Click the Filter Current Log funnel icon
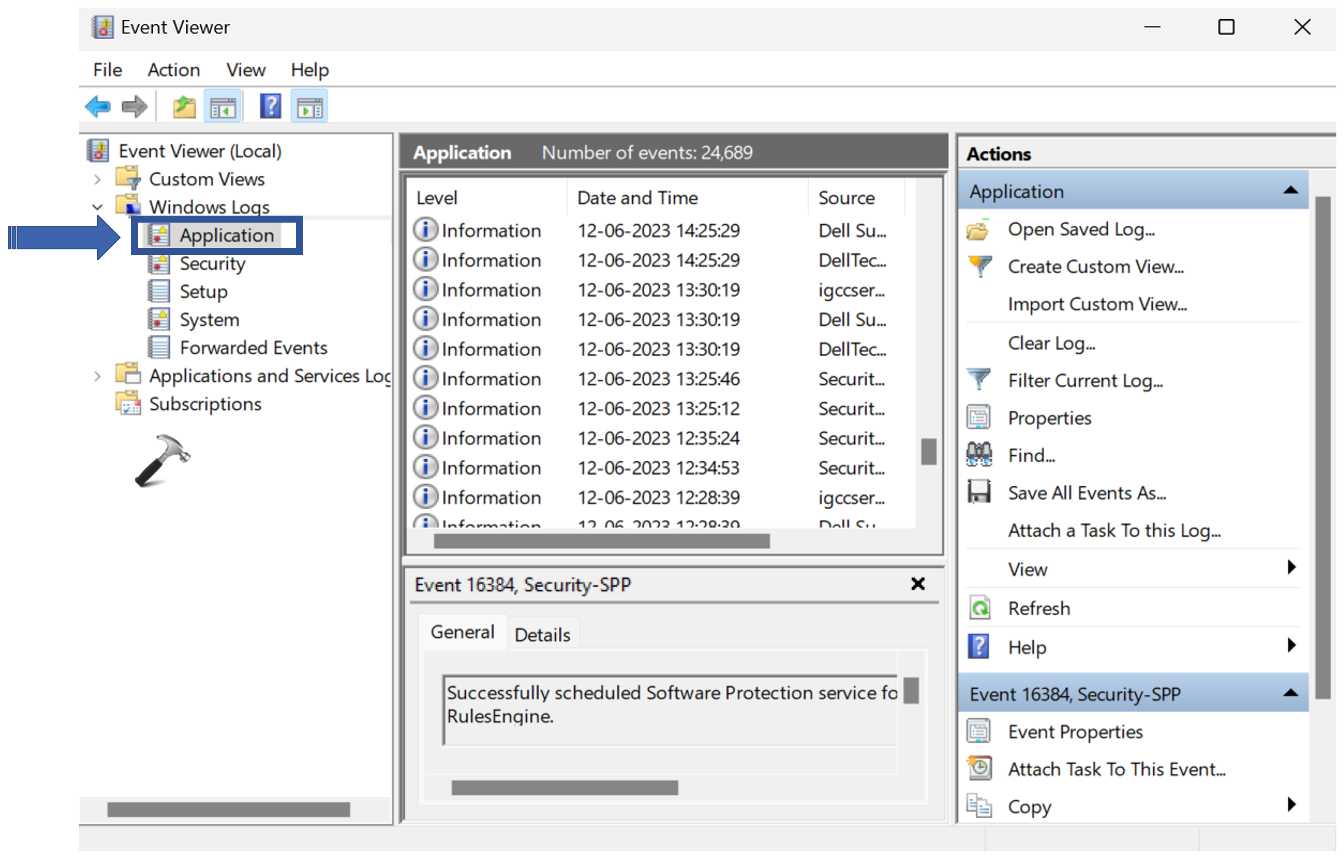The image size is (1344, 859). 978,380
